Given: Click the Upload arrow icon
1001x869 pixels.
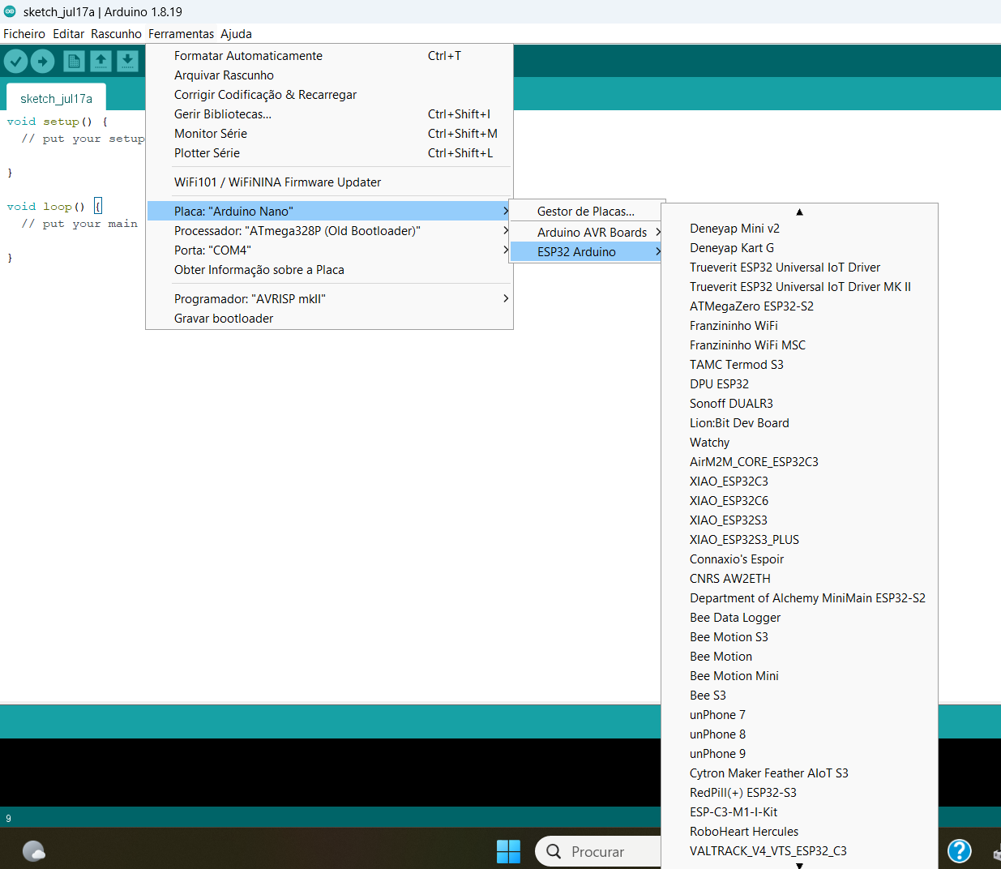Looking at the screenshot, I should 43,61.
